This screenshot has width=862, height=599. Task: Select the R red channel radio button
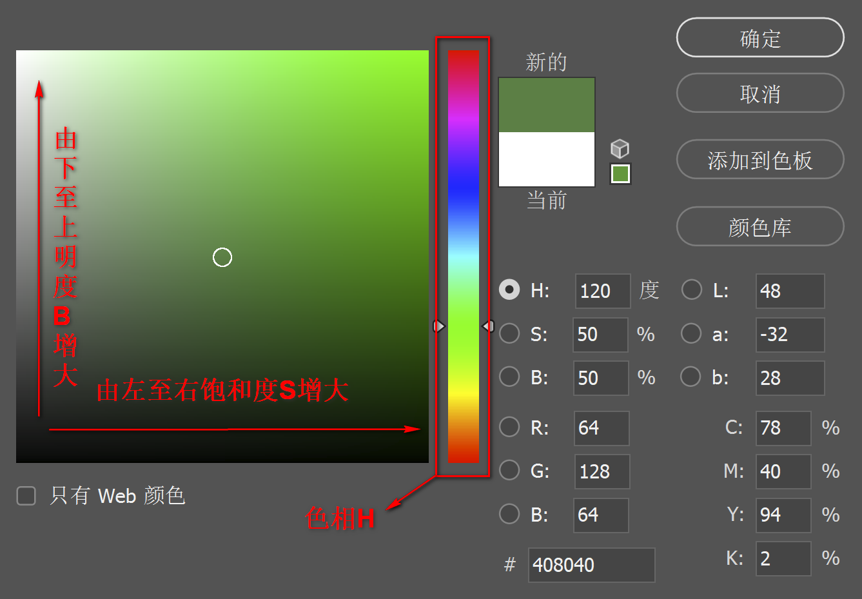[509, 427]
